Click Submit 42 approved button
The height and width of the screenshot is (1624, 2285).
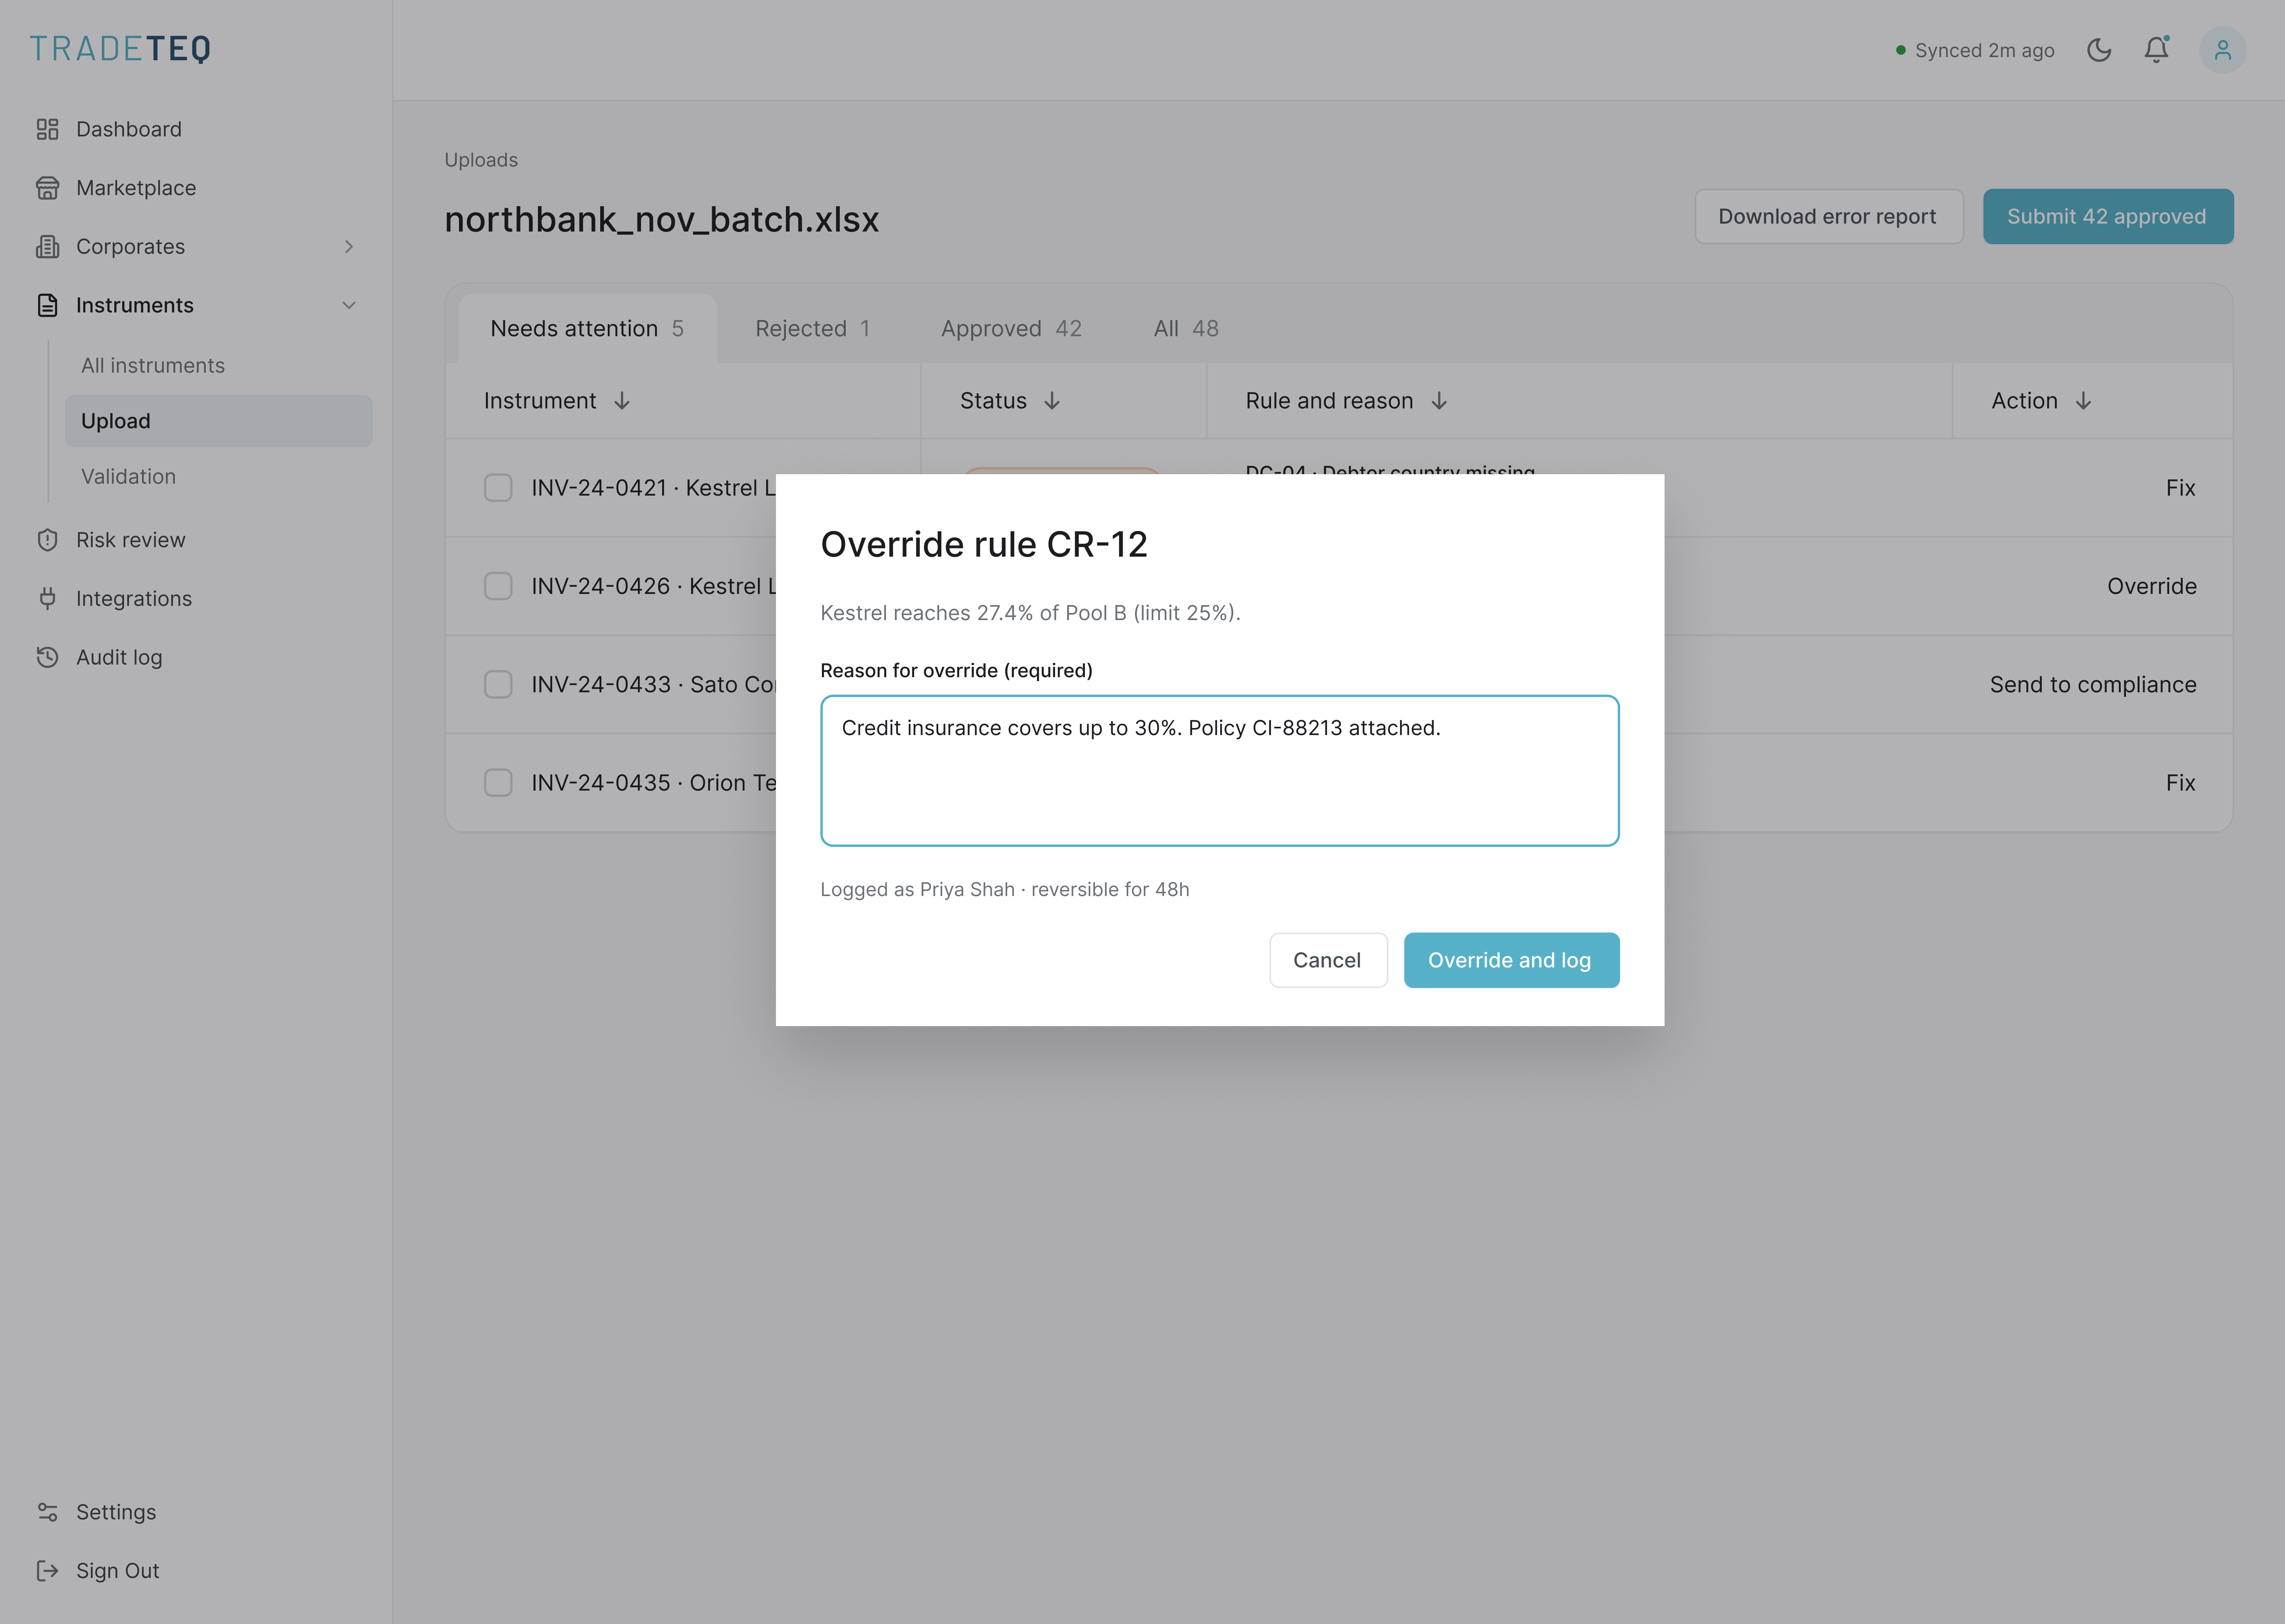coord(2108,217)
